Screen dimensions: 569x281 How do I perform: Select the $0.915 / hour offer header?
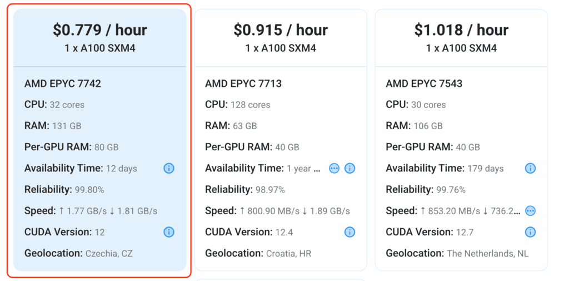point(281,30)
